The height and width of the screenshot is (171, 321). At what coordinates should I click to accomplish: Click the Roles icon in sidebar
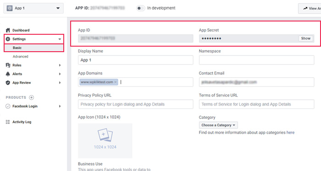pos(8,65)
